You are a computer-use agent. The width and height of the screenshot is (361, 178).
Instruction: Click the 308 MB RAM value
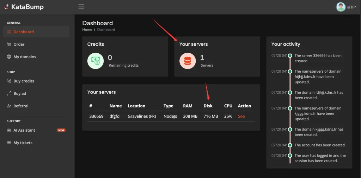click(190, 116)
